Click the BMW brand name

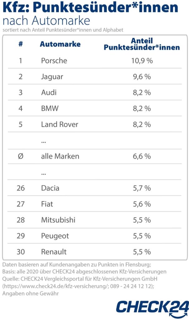pos(50,108)
